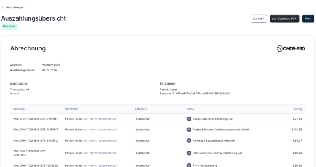Click the OMDS-PRO logo
This screenshot has width=316, height=167.
[290, 48]
